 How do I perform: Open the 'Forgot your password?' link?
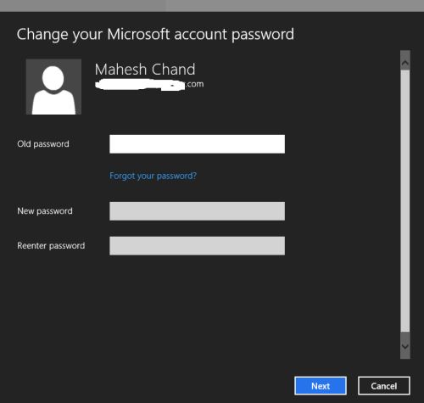point(153,176)
